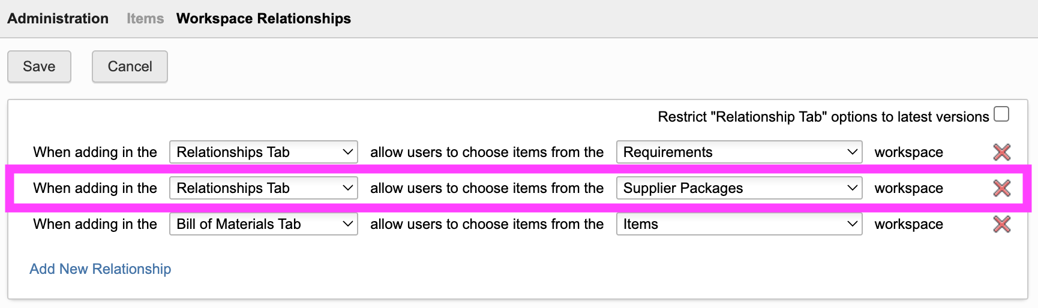Click the 'Restrict Relationship Tab options' label text

(x=823, y=117)
